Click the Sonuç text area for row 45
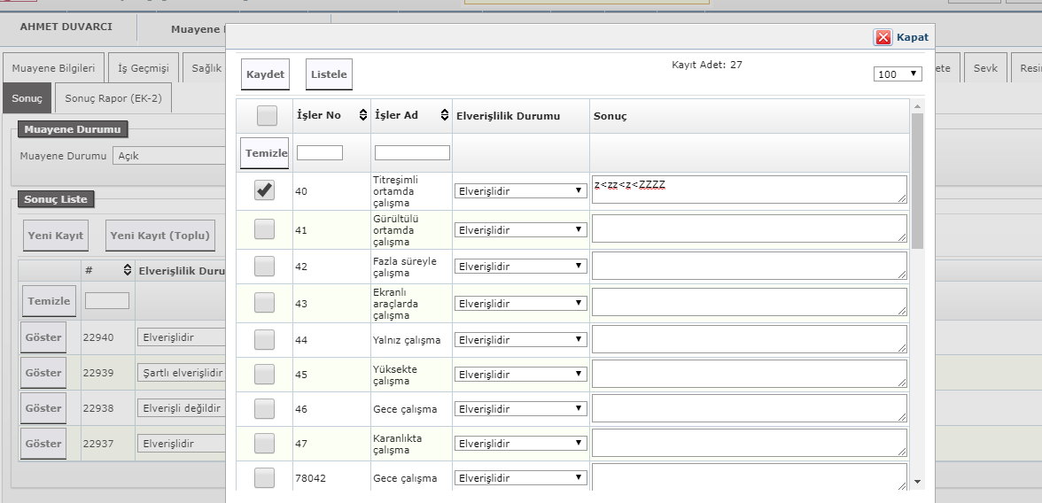The image size is (1042, 503). 749,375
